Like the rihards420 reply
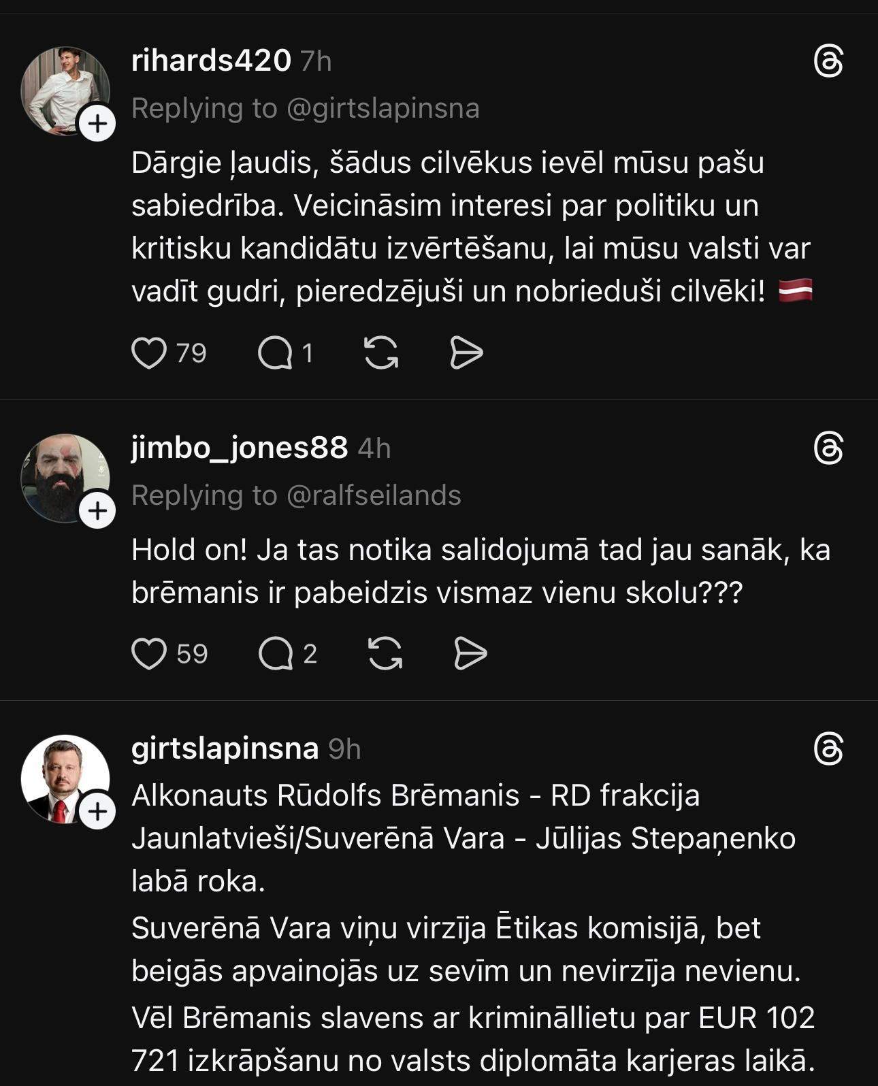878x1086 pixels. (149, 353)
